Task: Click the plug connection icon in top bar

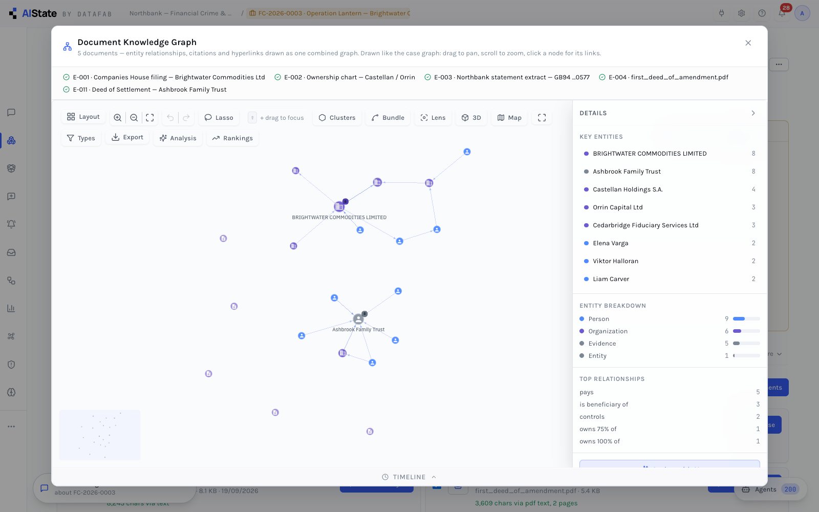Action: [x=721, y=13]
